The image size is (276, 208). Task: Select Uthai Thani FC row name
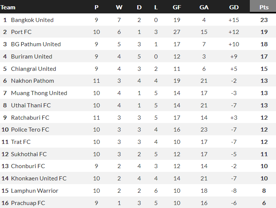31,105
